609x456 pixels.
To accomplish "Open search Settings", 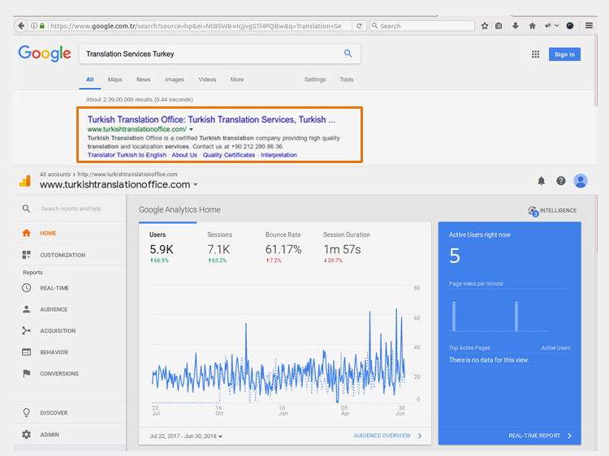I will point(315,80).
